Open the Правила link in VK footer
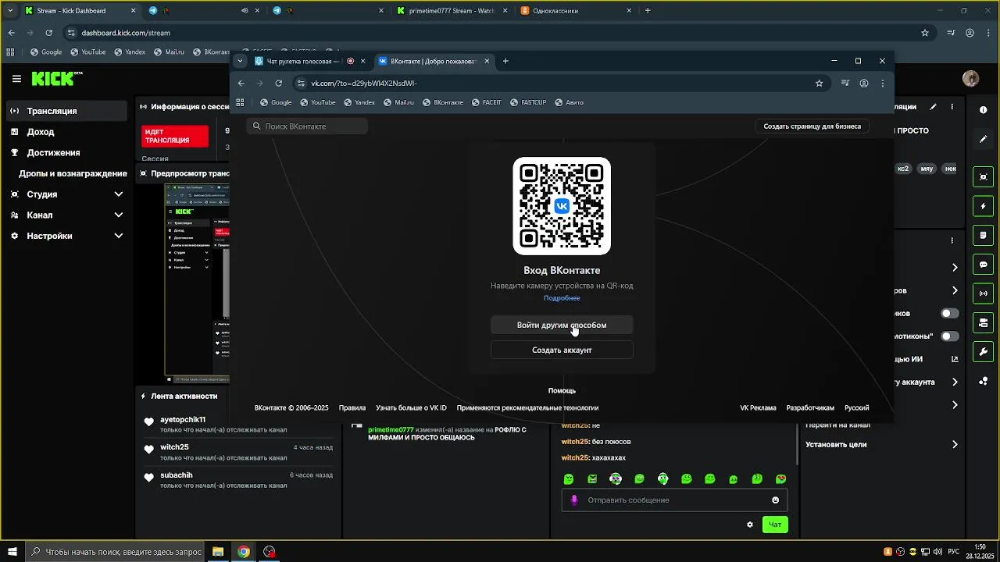 pos(352,407)
